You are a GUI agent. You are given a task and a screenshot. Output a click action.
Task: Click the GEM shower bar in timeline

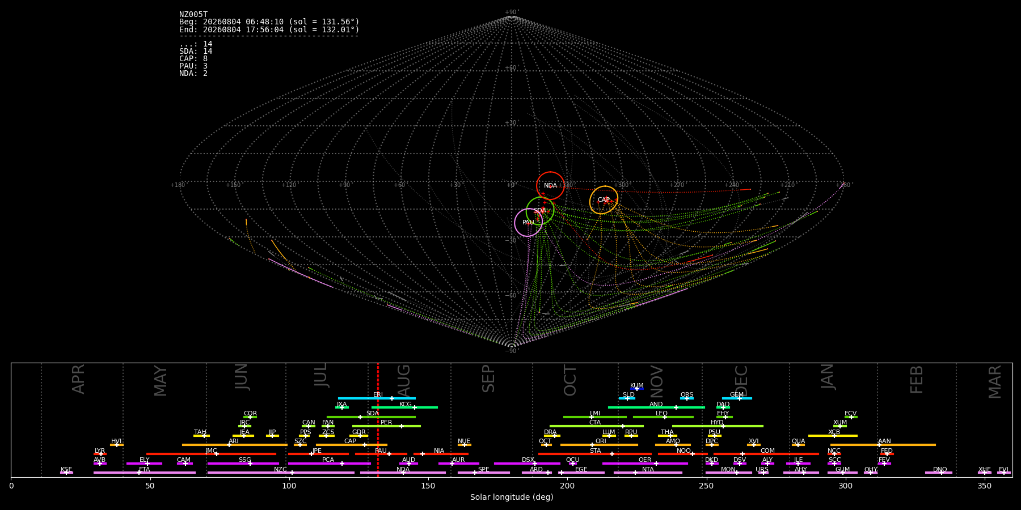[x=737, y=398]
